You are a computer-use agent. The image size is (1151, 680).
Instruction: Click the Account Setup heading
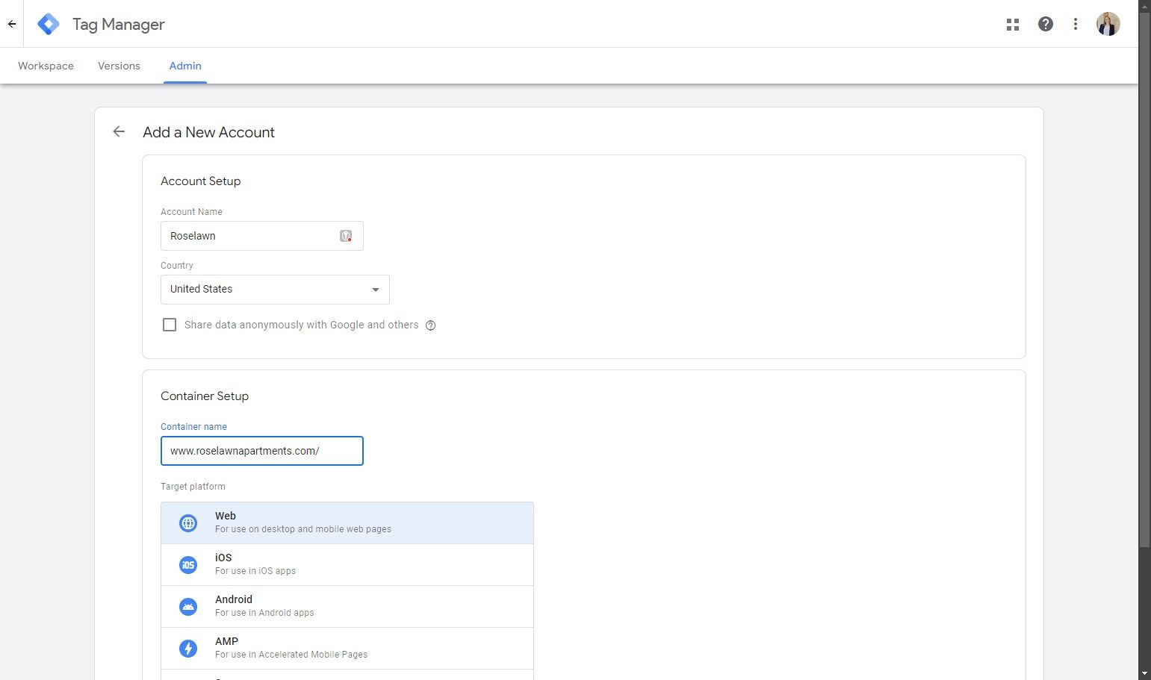(x=200, y=181)
